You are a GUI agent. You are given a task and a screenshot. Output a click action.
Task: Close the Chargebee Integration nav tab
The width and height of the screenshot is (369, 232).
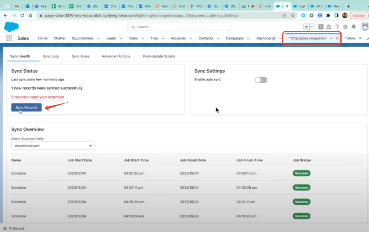[337, 38]
